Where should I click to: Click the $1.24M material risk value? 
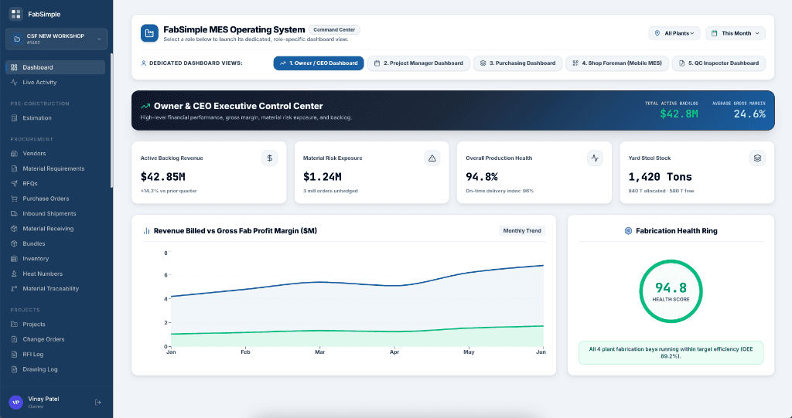pyautogui.click(x=323, y=177)
